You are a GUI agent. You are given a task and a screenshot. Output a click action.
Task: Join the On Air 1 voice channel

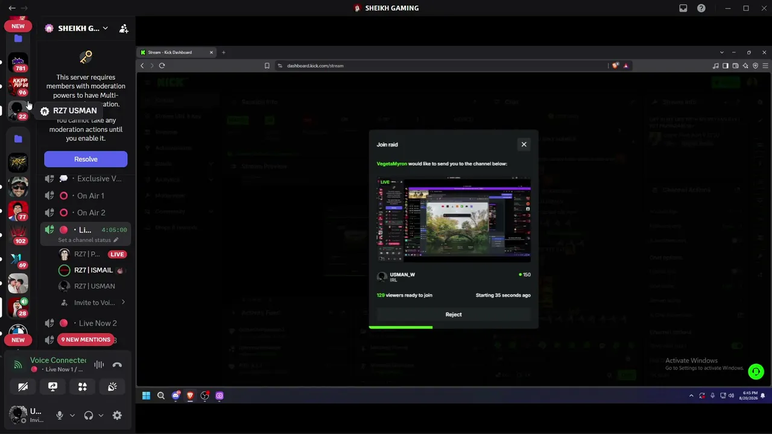tap(84, 196)
